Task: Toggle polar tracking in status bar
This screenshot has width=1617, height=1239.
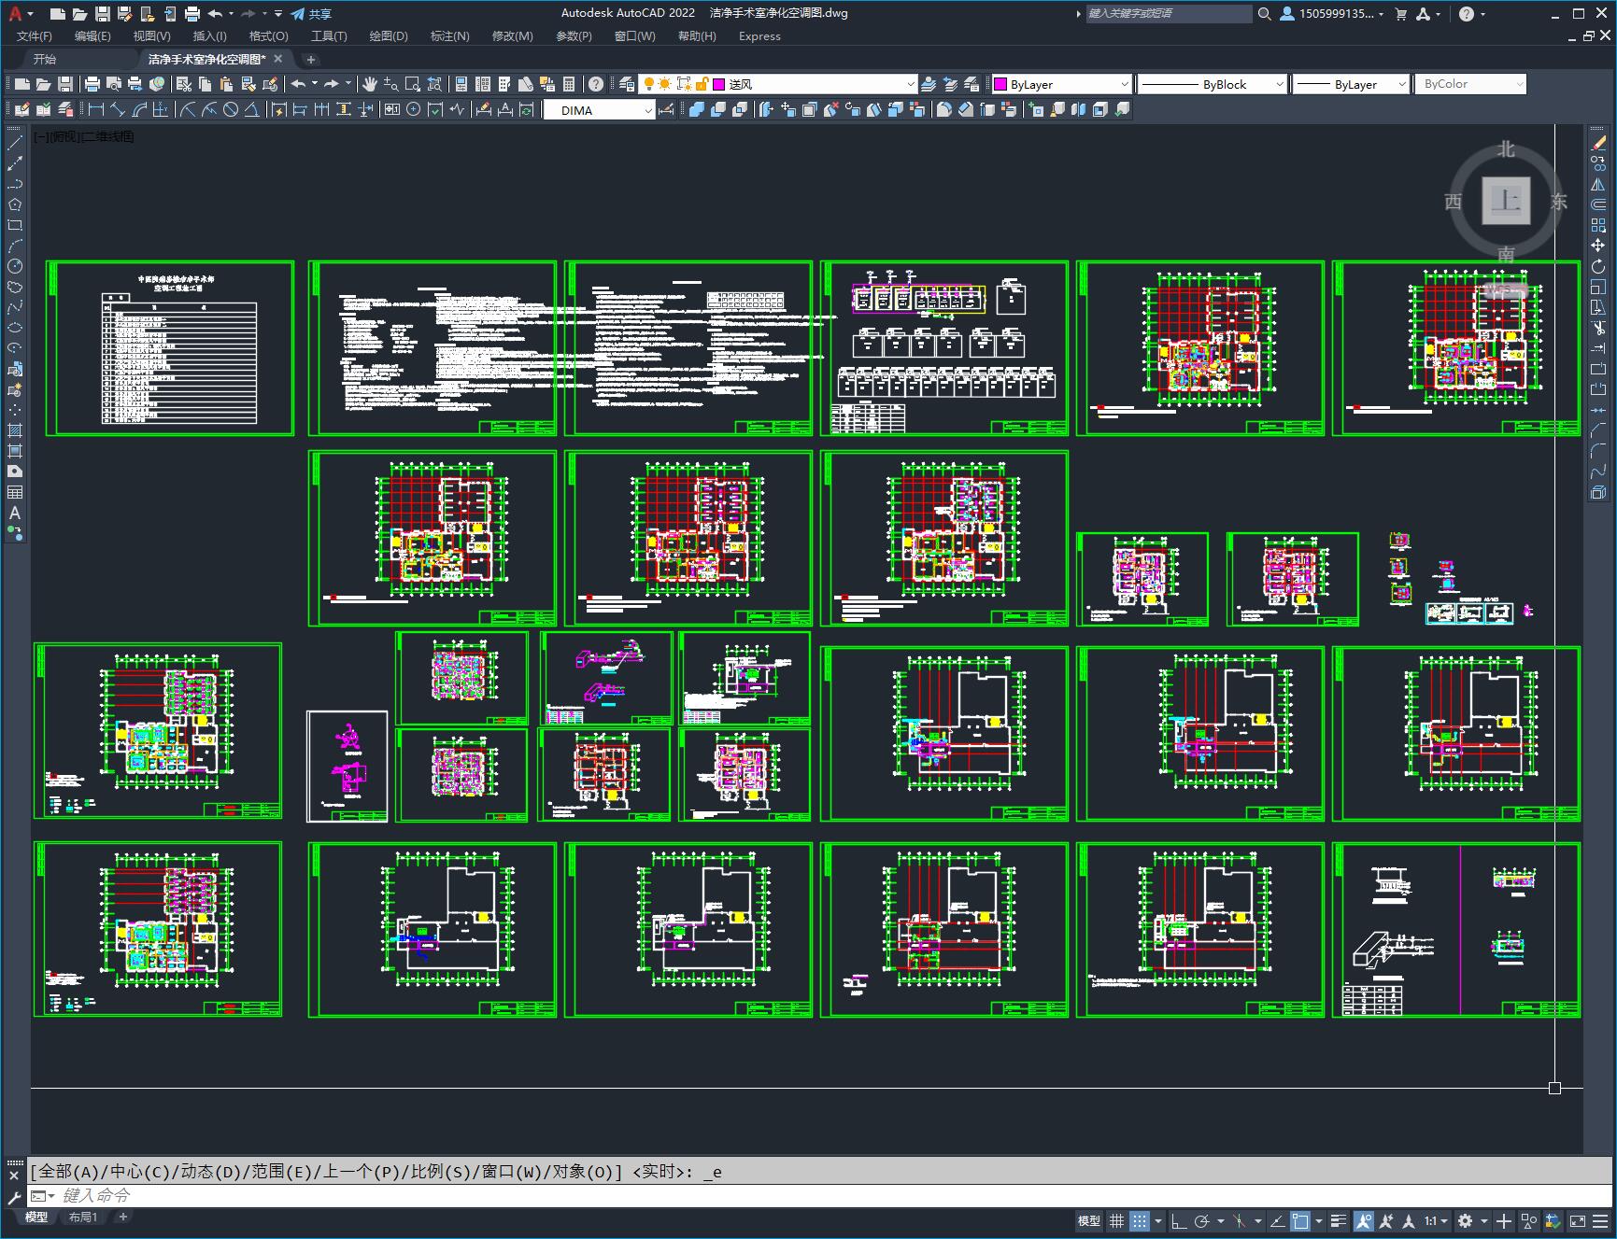Action: [x=1202, y=1220]
